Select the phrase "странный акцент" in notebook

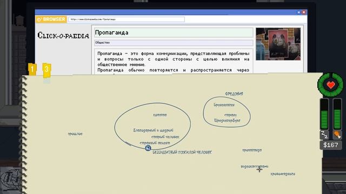tap(155, 143)
